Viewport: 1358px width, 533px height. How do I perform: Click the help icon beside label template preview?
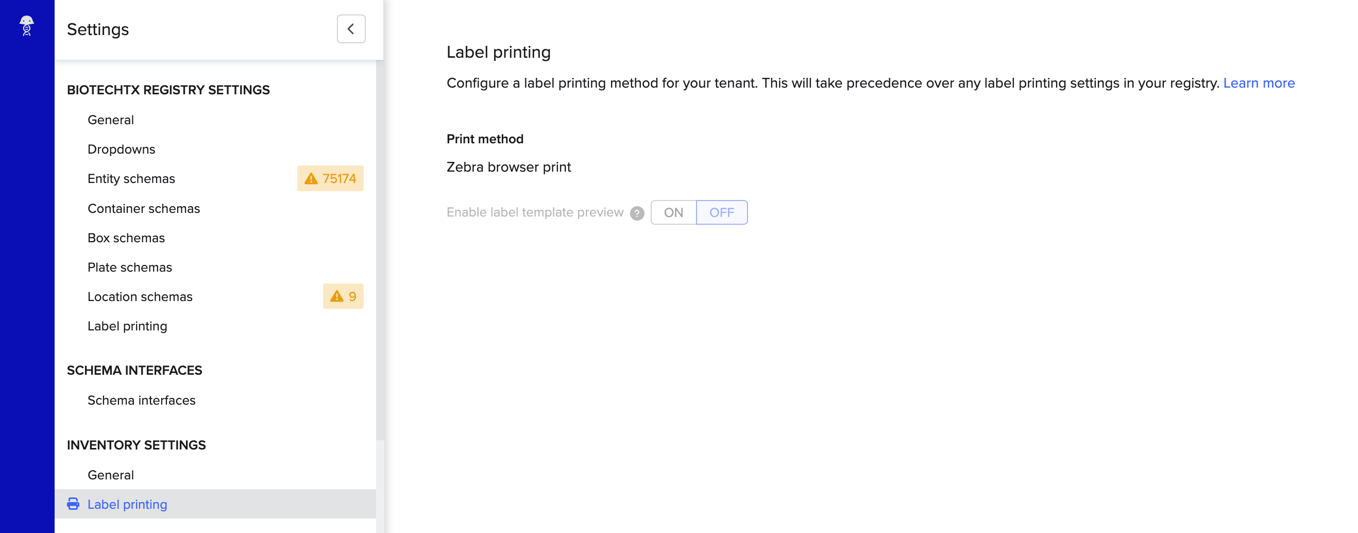pyautogui.click(x=637, y=213)
